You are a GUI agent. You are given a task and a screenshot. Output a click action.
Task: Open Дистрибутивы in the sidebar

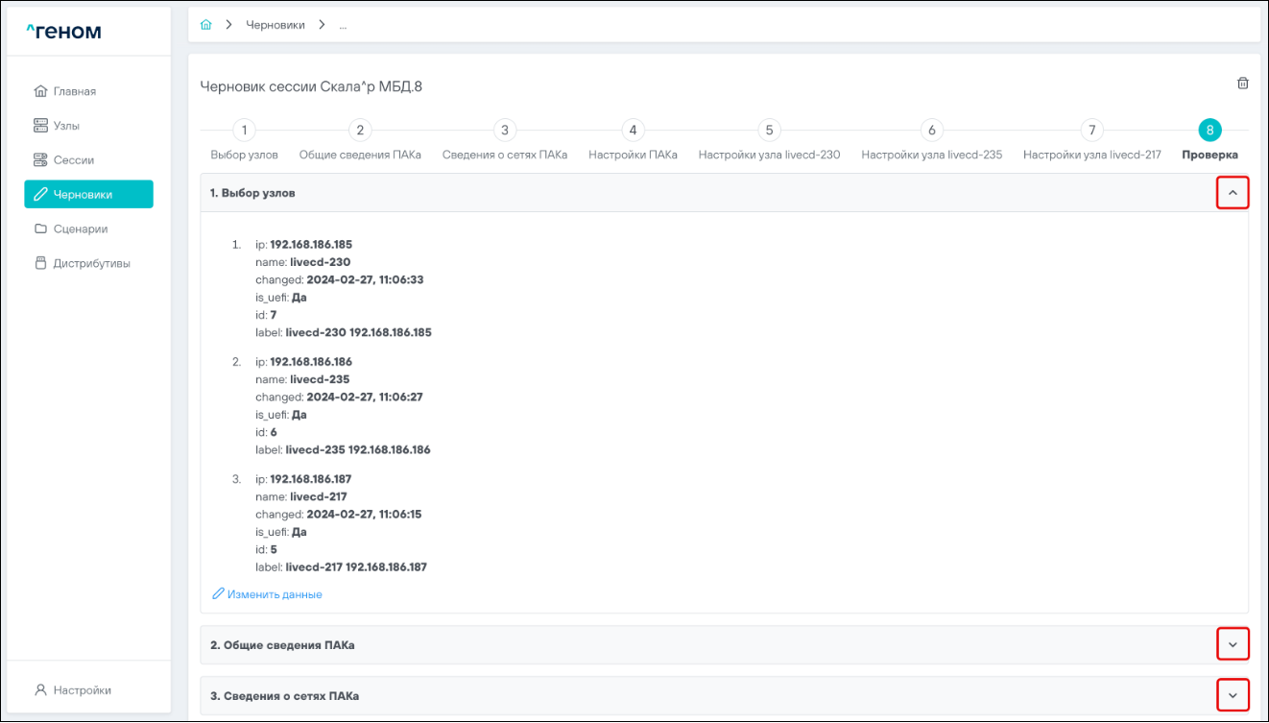tap(91, 264)
